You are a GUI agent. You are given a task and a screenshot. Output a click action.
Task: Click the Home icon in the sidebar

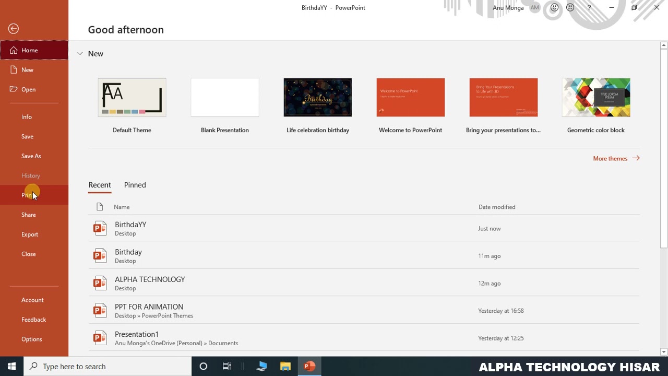click(14, 50)
